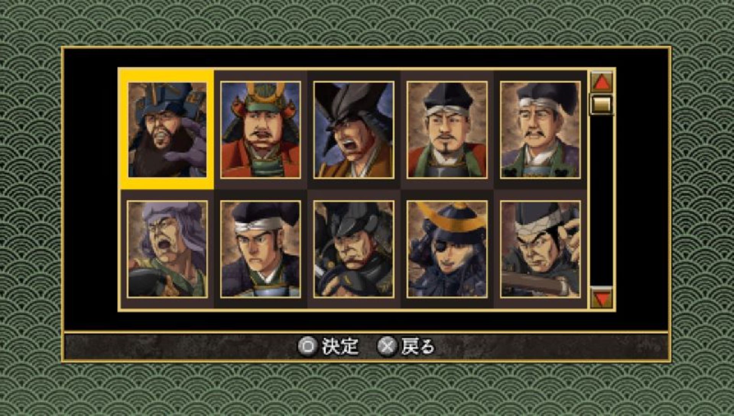734x416 pixels.
Task: Confirm selection with the 決定 label
Action: click(340, 346)
